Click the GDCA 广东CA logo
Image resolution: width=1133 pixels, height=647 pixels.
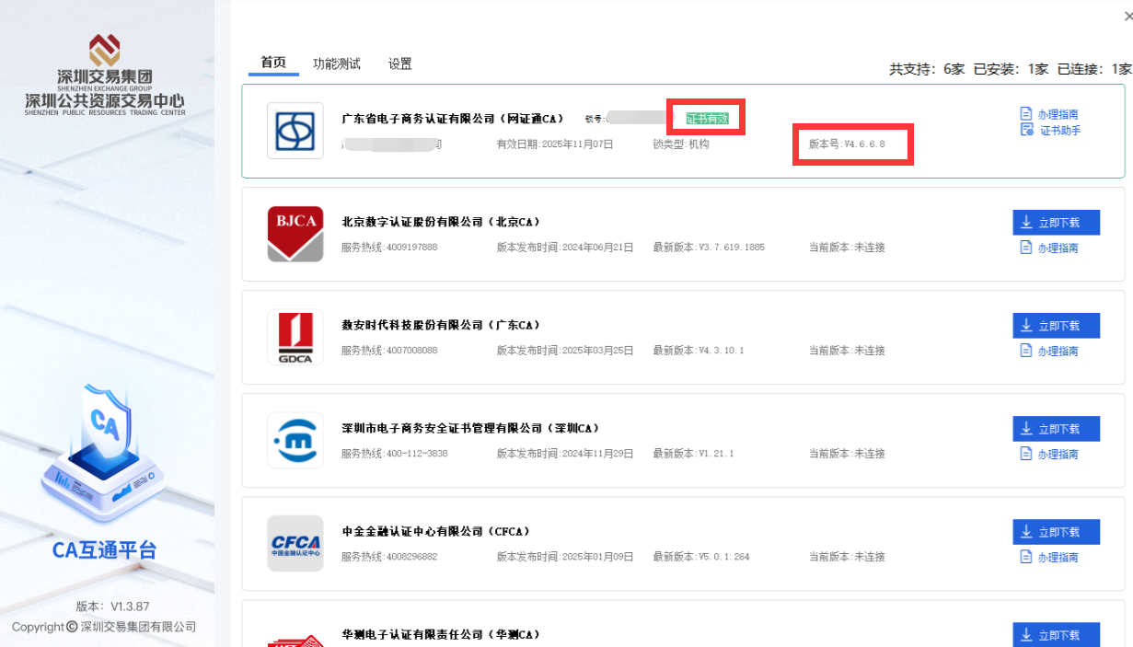295,337
